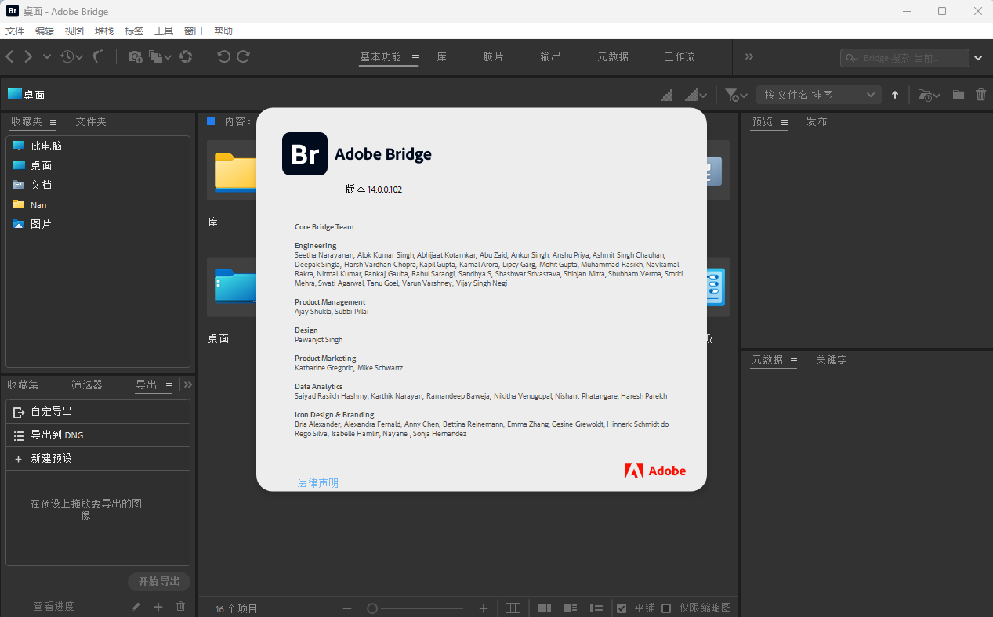Open the recent folders dropdown

[929, 95]
